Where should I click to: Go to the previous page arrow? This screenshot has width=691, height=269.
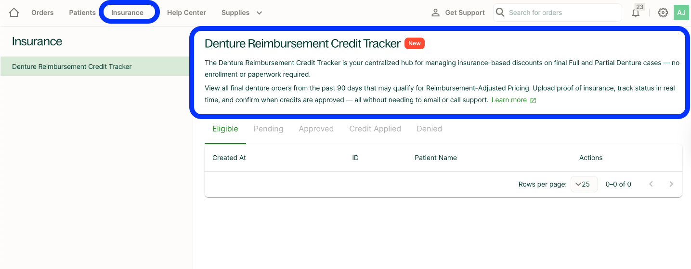click(x=651, y=184)
